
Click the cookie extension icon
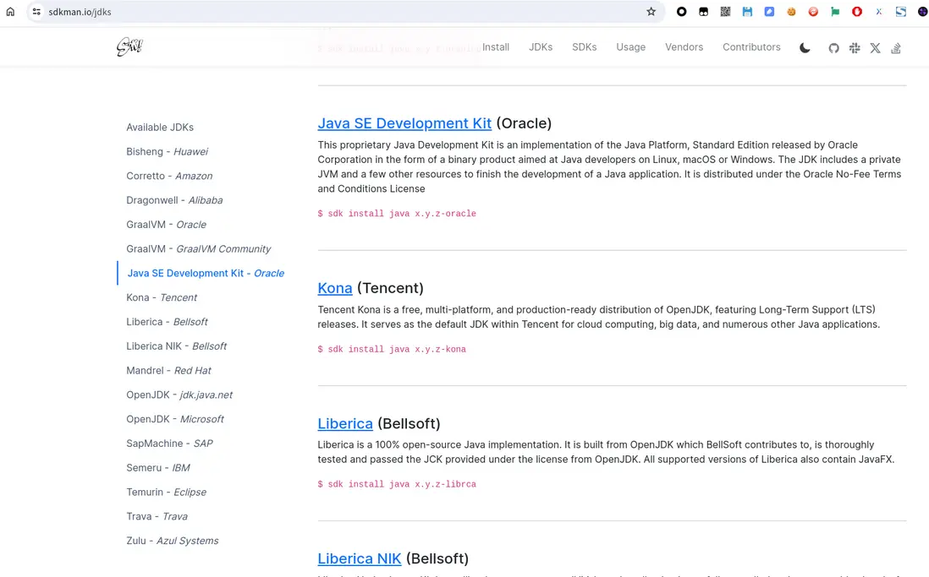coord(791,12)
